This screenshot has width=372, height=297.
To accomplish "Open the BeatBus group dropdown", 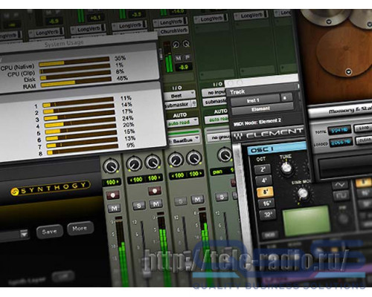I will pos(184,140).
